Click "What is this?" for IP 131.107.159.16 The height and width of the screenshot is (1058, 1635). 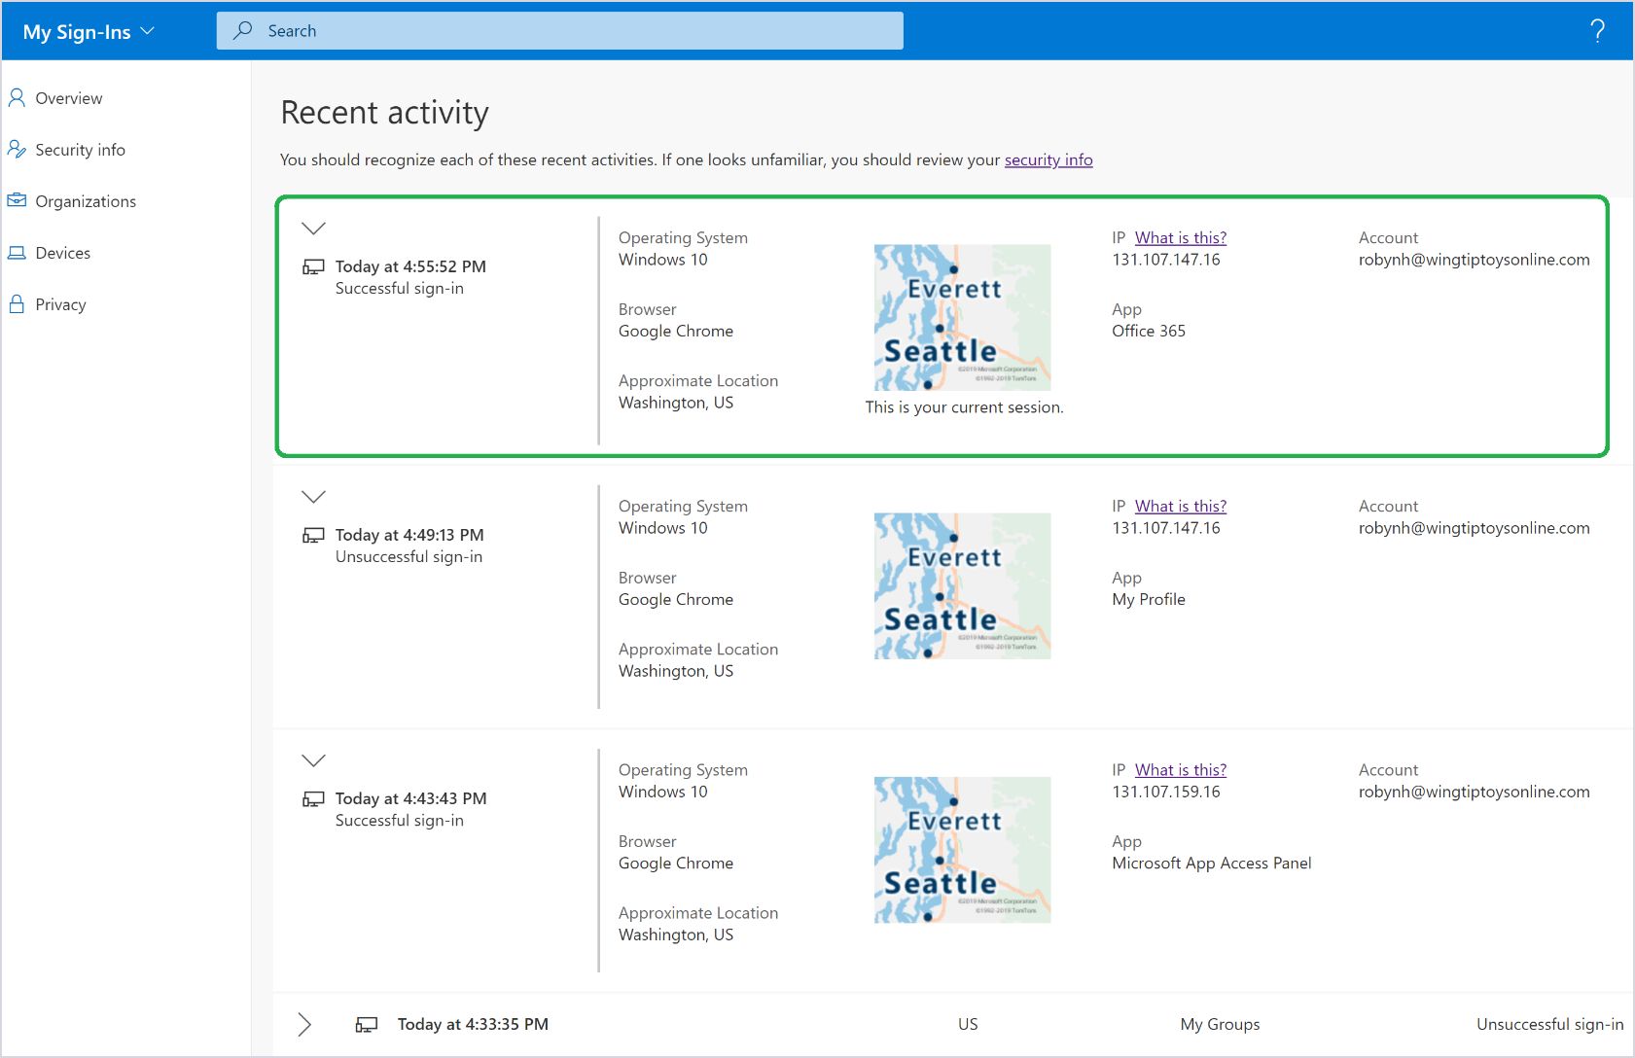pos(1180,770)
